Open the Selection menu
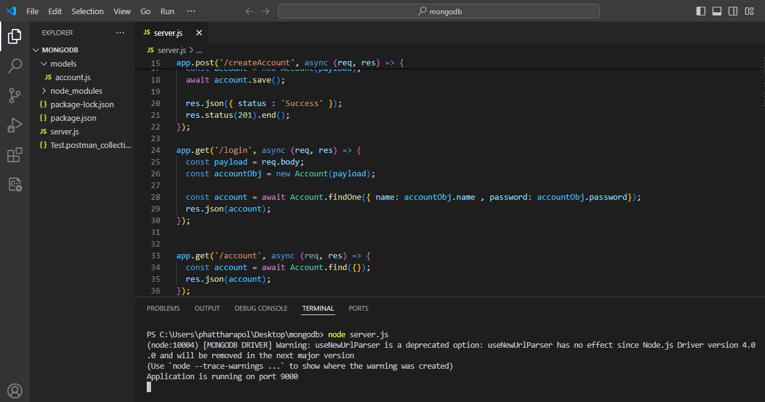 point(88,11)
